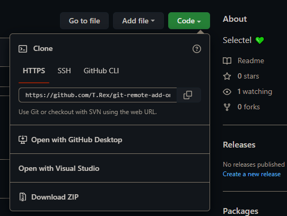
Task: Click the green heart emoji
Action: click(x=260, y=40)
